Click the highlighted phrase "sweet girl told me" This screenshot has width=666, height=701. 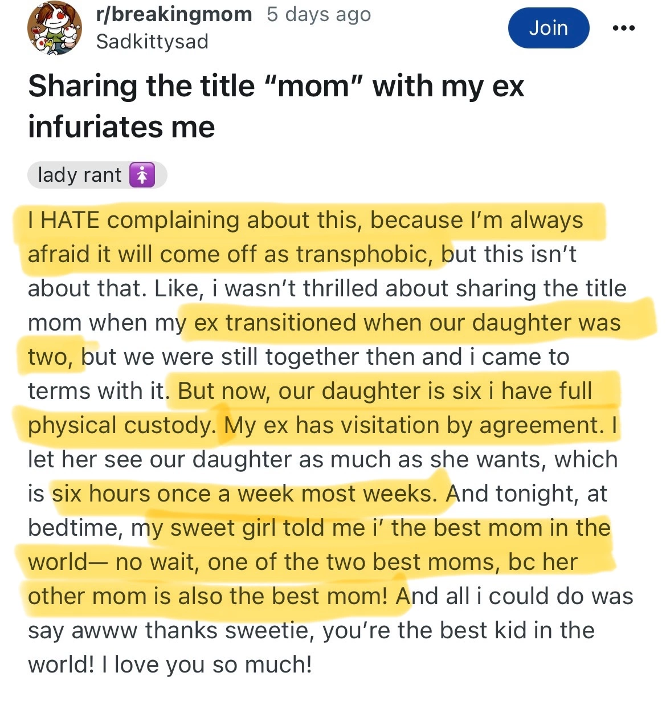268,528
